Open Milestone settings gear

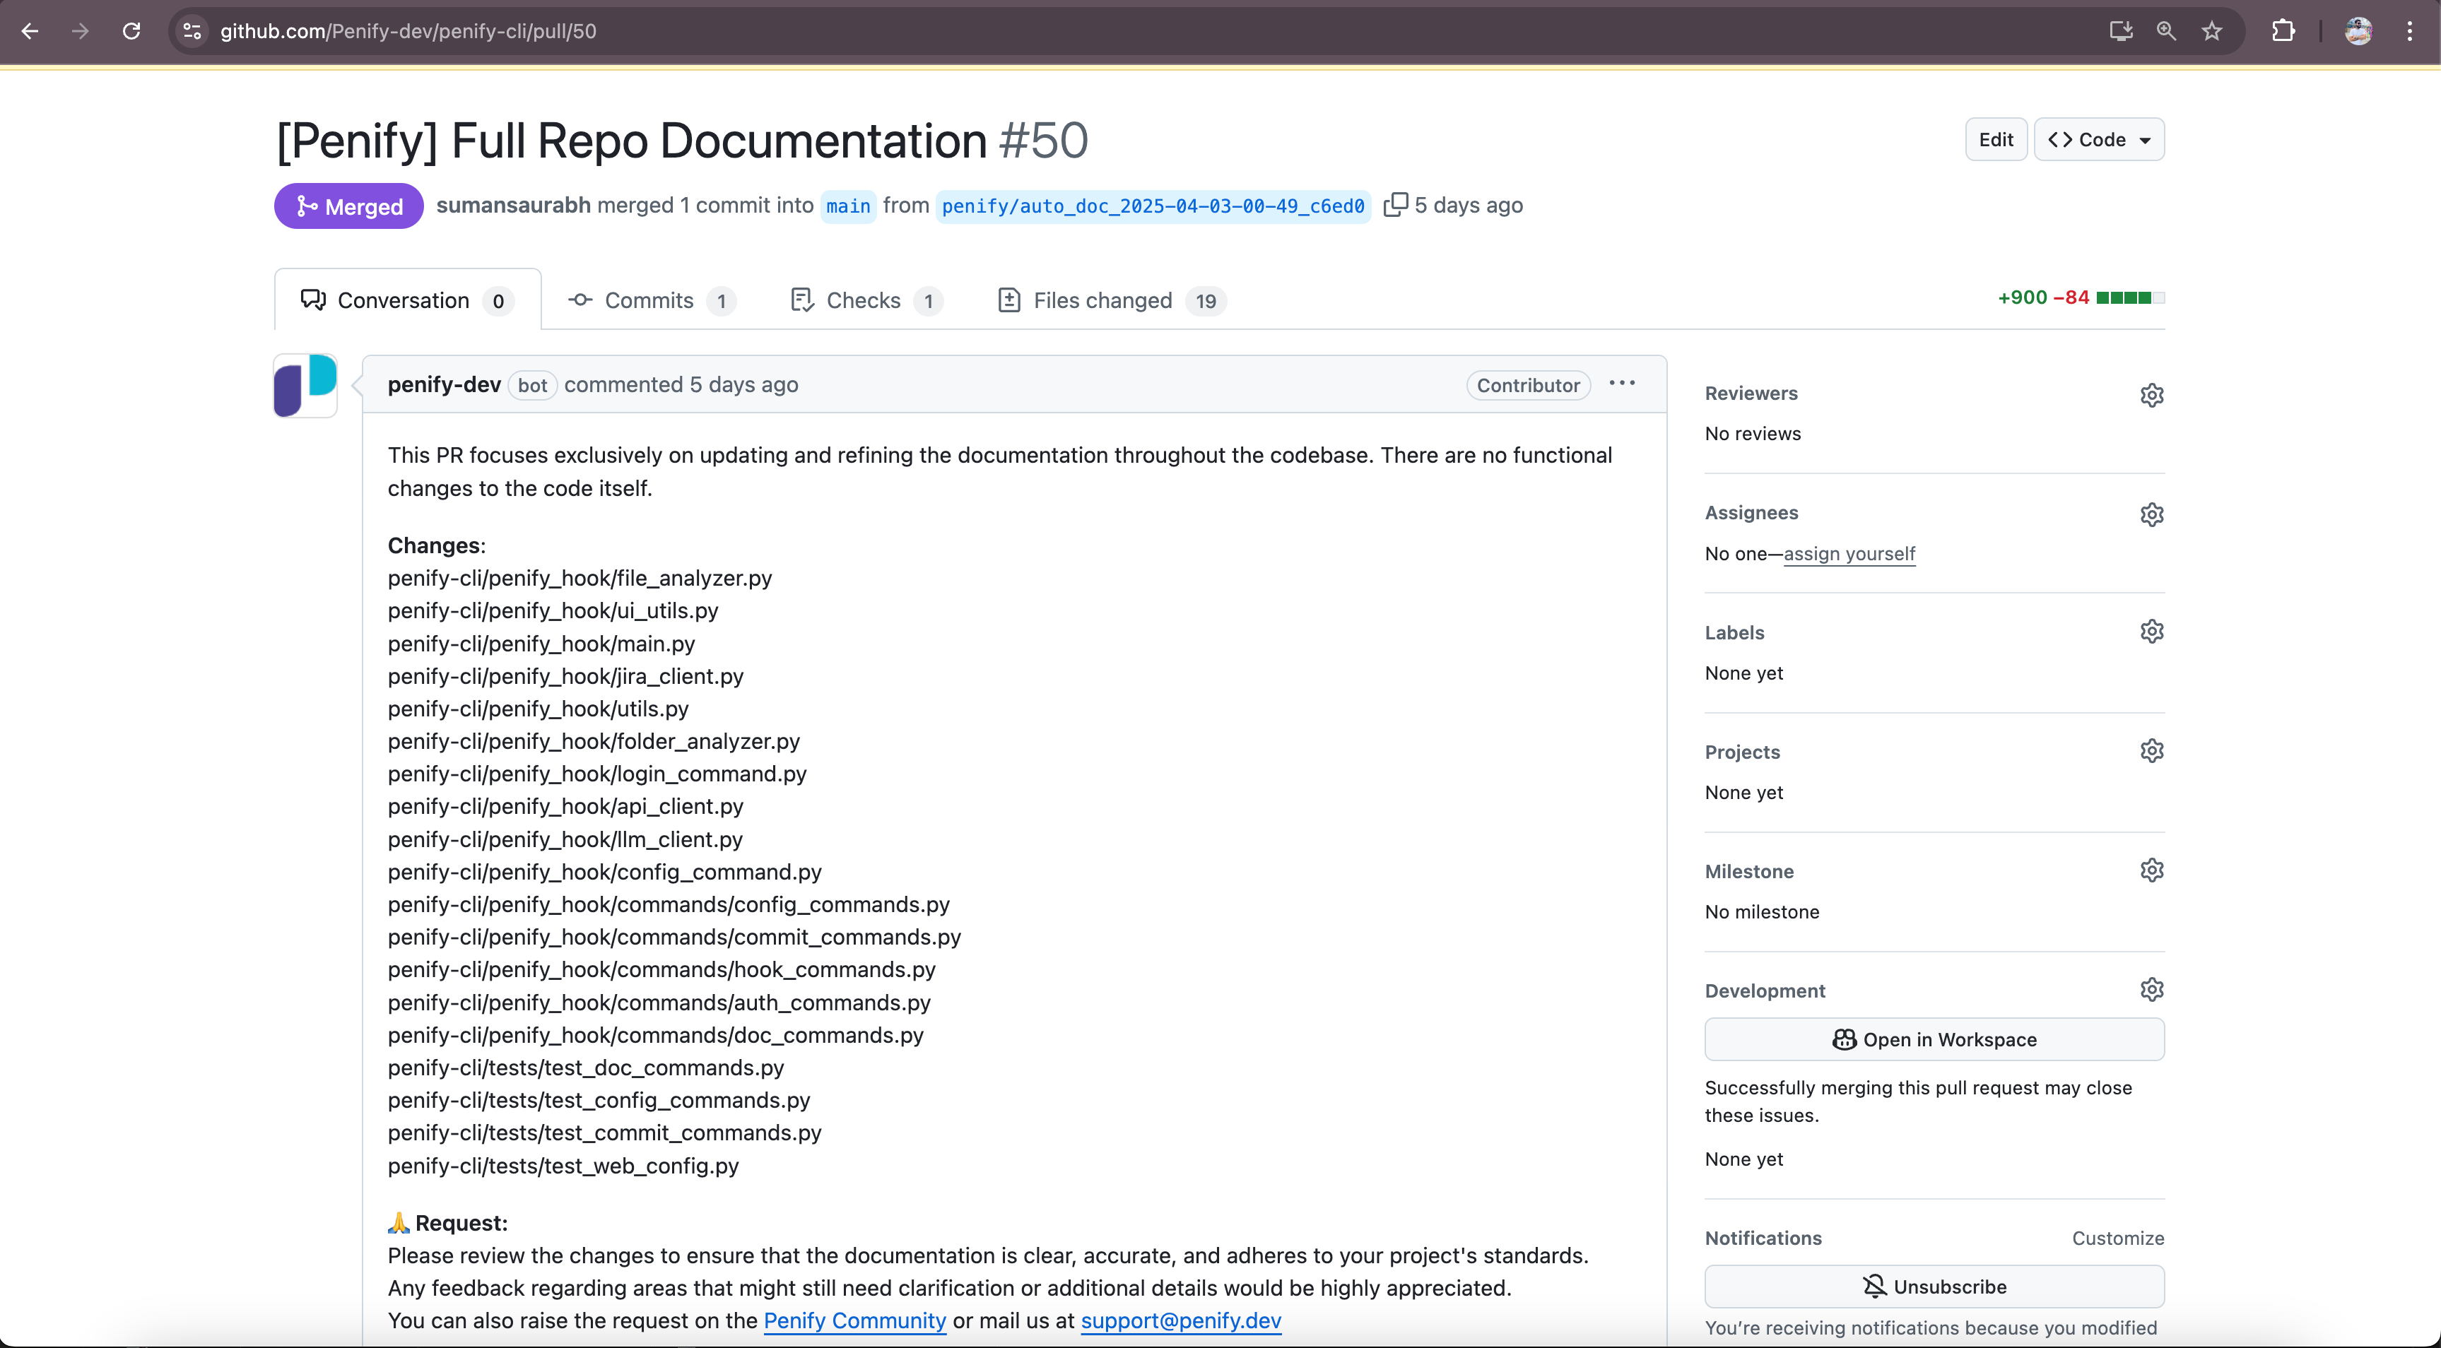pyautogui.click(x=2151, y=870)
